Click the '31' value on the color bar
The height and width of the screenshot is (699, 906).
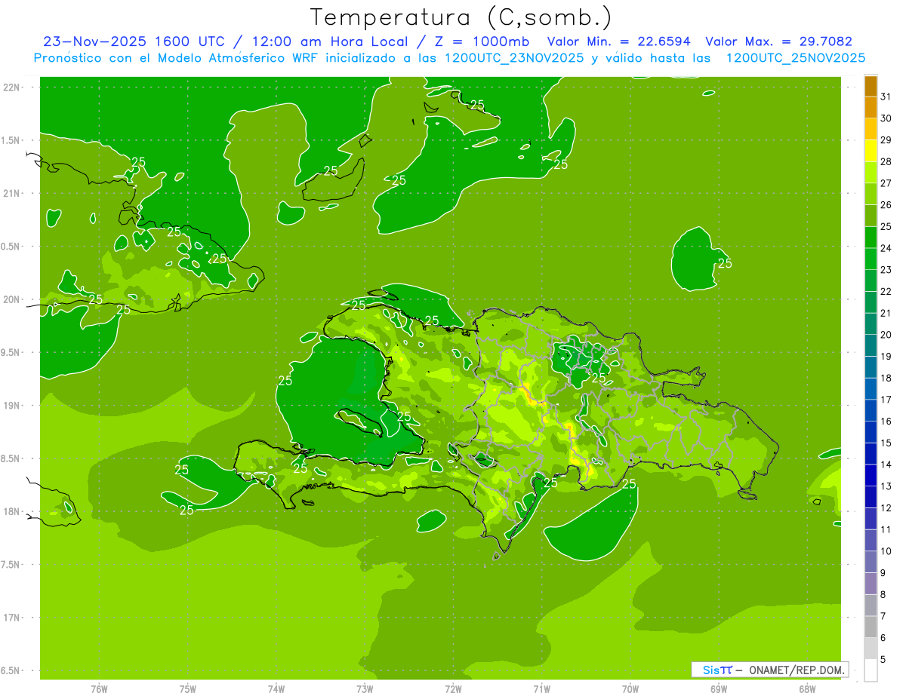[x=886, y=97]
